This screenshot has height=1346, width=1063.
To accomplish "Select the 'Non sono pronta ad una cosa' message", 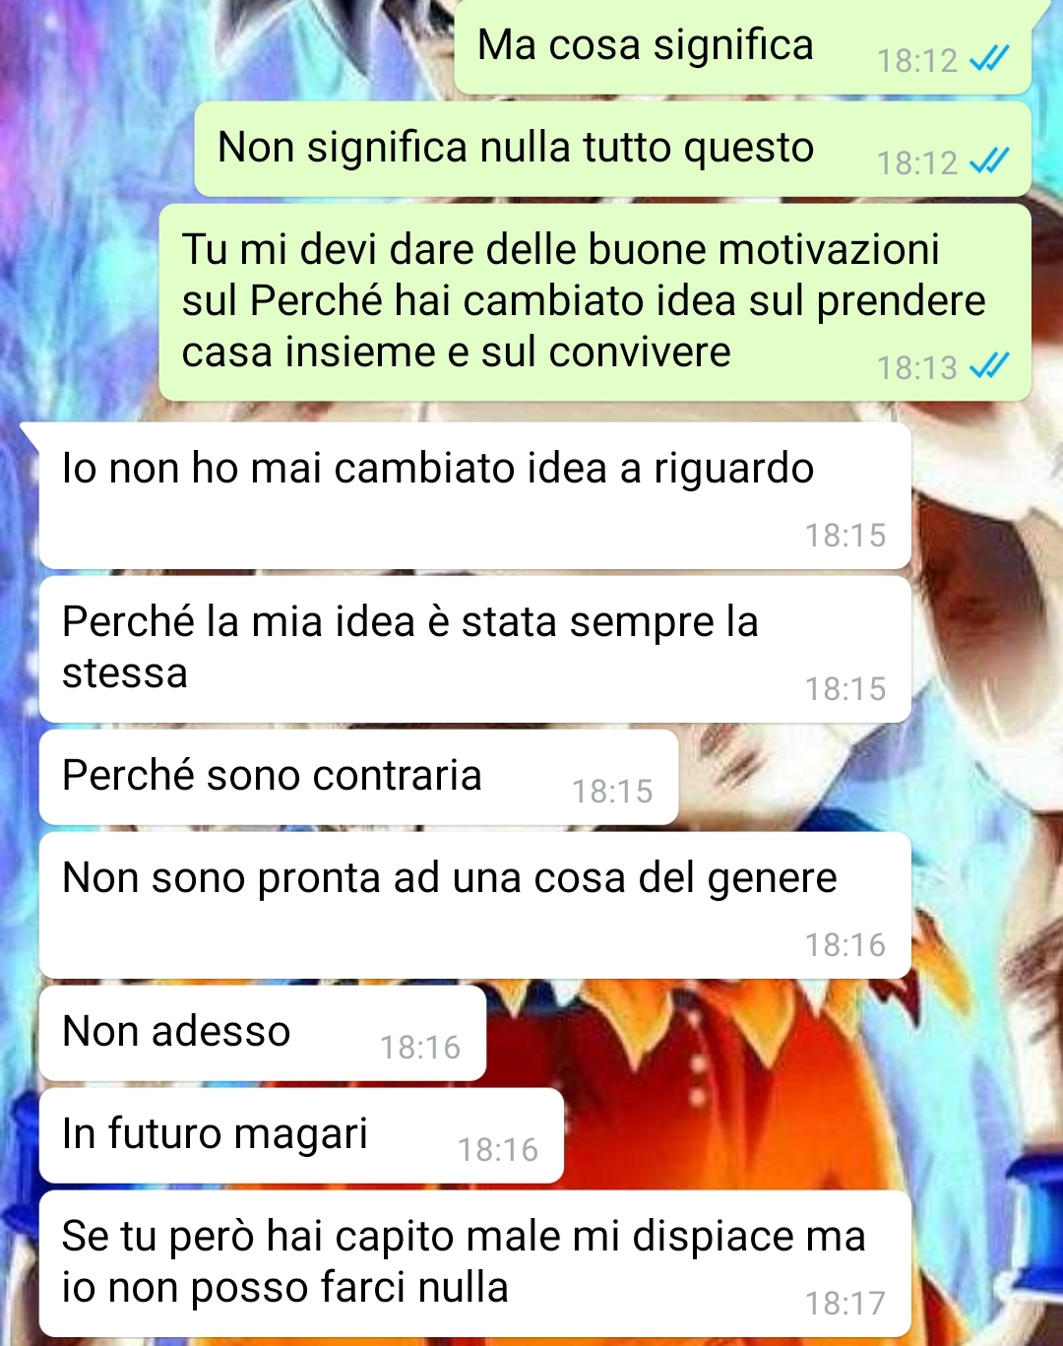I will point(474,904).
